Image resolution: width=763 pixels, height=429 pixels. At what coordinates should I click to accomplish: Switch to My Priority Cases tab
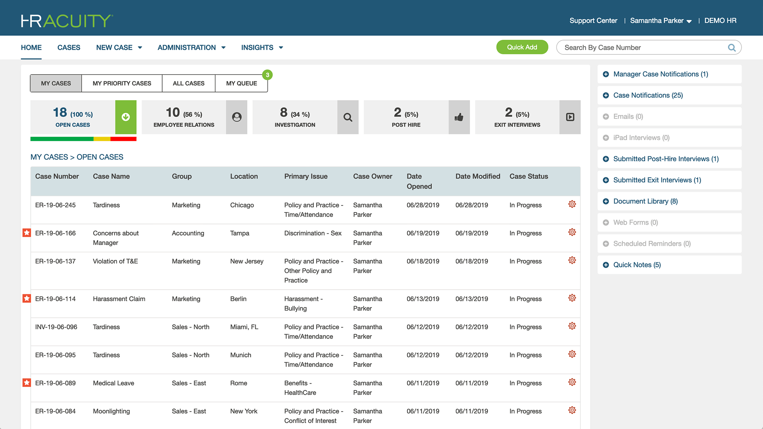click(122, 83)
